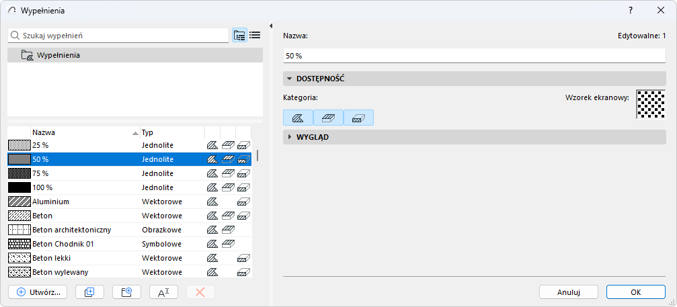Click the drafting fill icon in Aluminium row

pos(212,202)
